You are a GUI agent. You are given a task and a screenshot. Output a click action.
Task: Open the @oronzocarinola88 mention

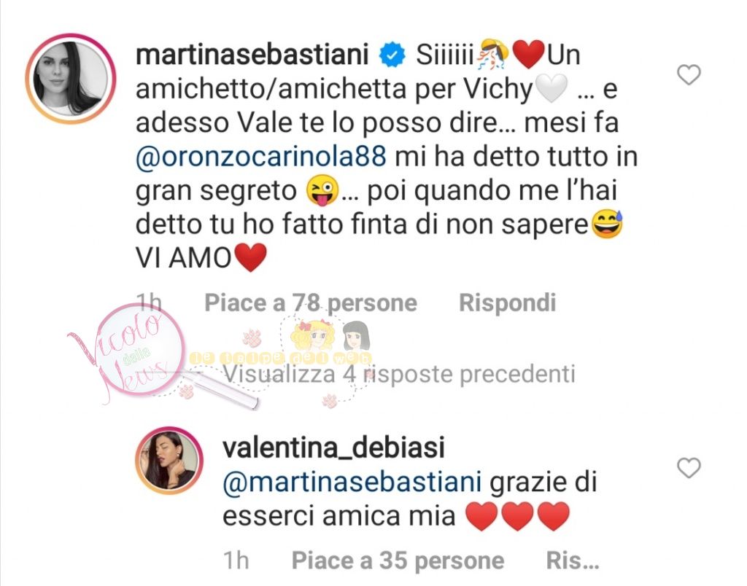click(x=261, y=157)
